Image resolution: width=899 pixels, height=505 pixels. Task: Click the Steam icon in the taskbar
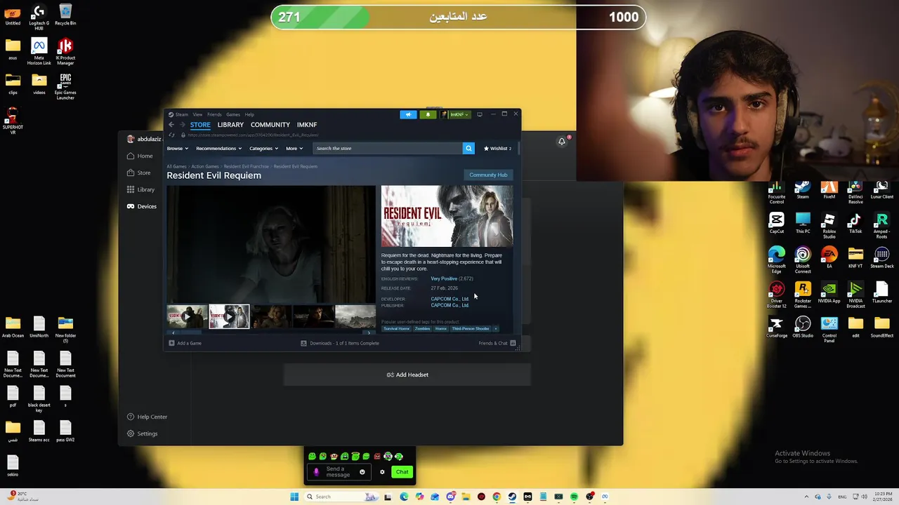512,497
